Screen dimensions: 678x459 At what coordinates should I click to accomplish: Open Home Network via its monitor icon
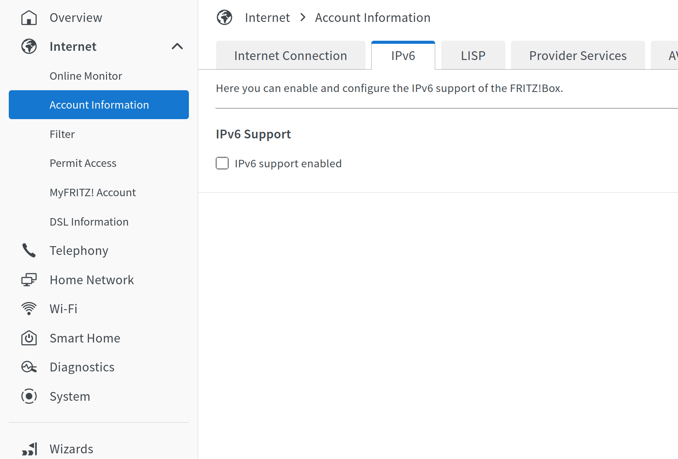tap(29, 279)
